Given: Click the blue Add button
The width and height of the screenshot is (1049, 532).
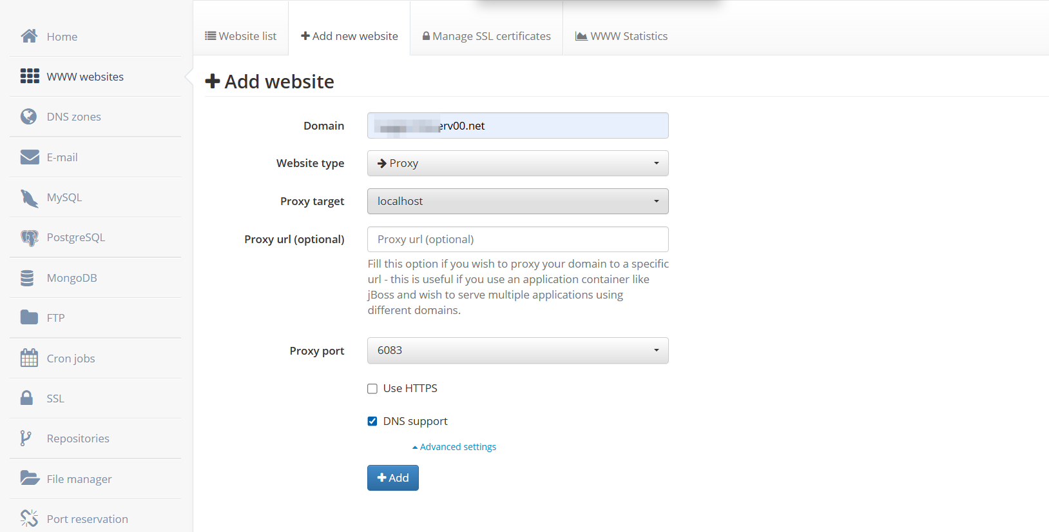Looking at the screenshot, I should pyautogui.click(x=393, y=478).
